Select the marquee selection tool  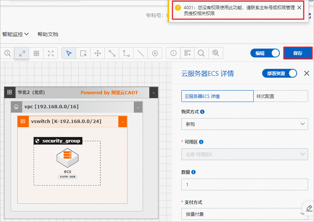pos(83,53)
